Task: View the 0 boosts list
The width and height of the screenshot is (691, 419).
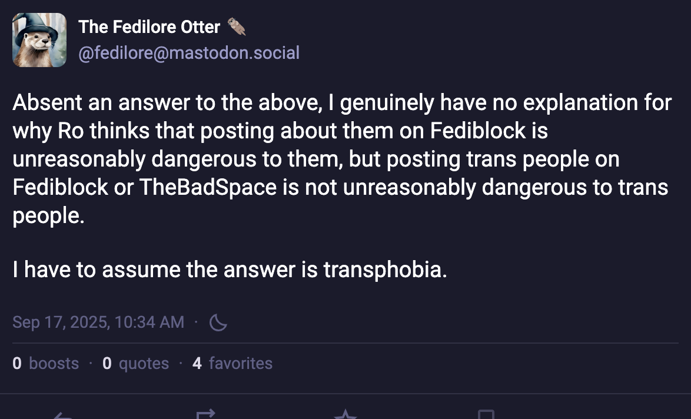Action: coord(46,364)
